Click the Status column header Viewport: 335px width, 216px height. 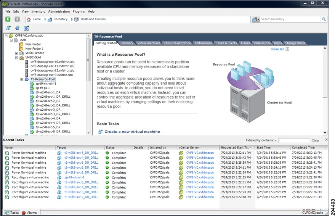tap(118, 148)
